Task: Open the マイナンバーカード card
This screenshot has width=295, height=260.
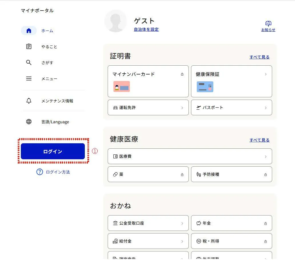Action: coord(148,81)
